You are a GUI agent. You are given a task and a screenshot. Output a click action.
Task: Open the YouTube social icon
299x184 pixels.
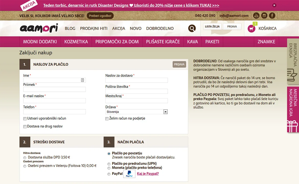(x=256, y=16)
